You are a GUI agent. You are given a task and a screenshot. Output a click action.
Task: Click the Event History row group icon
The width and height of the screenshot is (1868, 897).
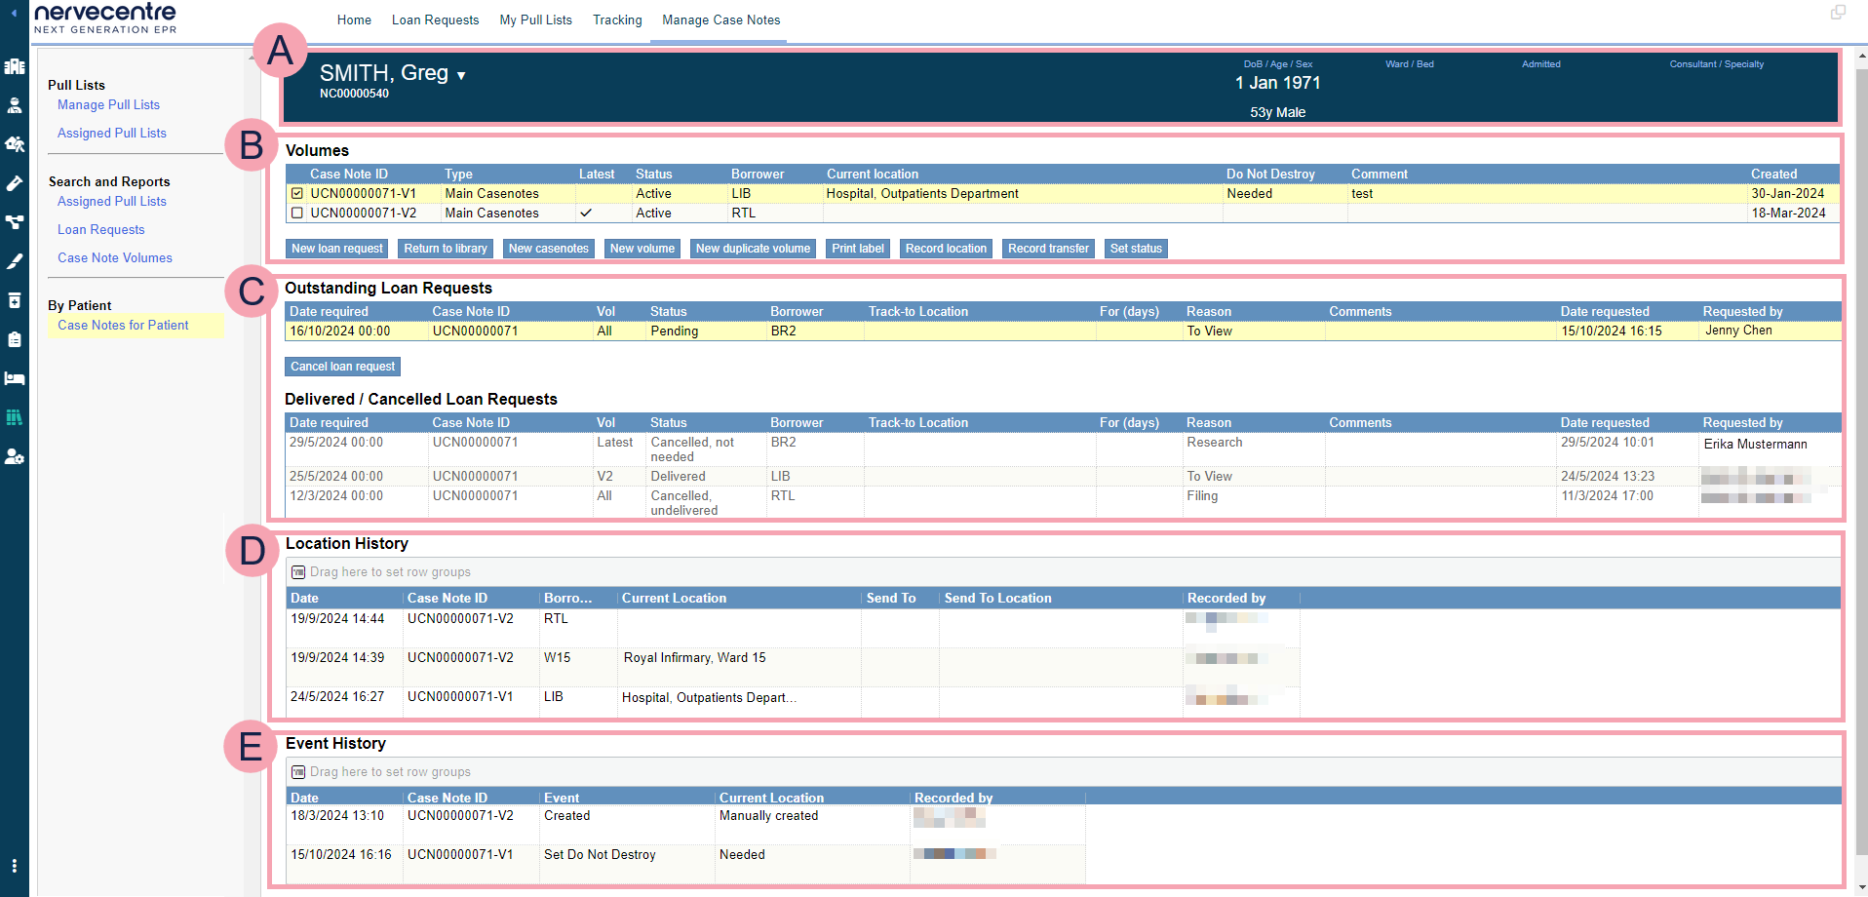298,772
